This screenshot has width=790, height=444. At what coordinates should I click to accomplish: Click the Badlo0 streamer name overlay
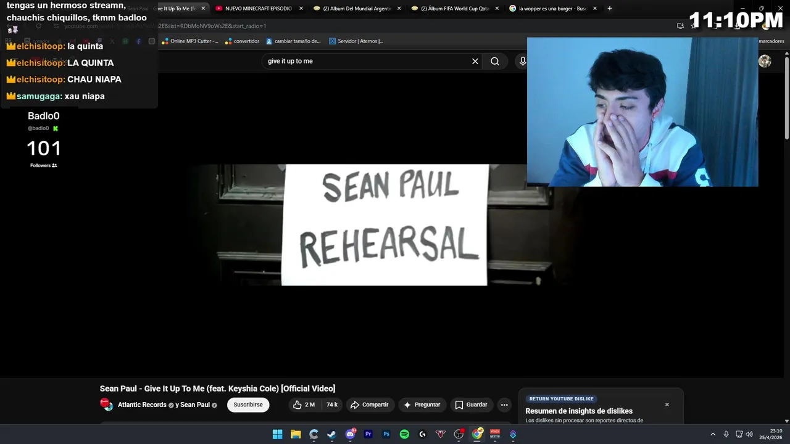[x=43, y=116]
